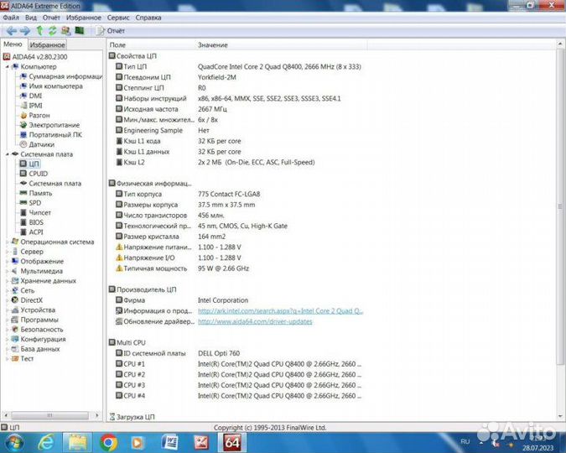
Task: Click the green Up arrow toolbar icon
Action: click(x=39, y=30)
